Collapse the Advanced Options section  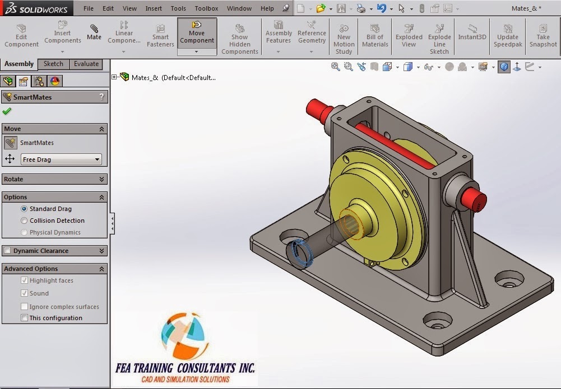pyautogui.click(x=101, y=269)
